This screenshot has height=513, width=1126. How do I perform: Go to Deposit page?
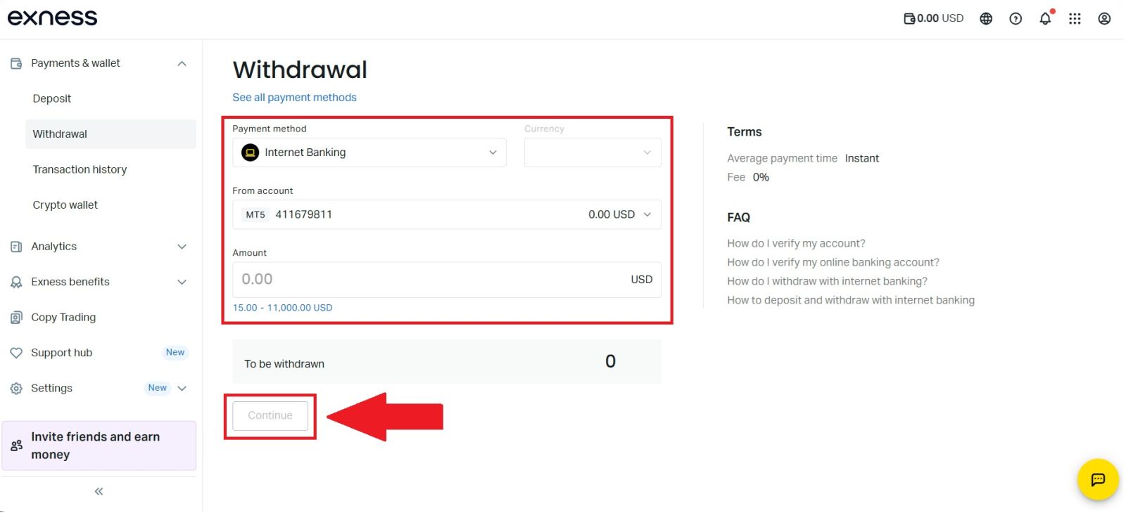[52, 98]
